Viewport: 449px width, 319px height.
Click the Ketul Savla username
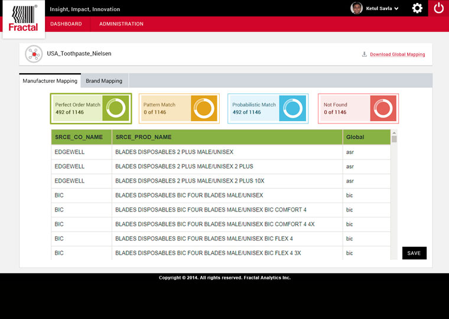[379, 9]
